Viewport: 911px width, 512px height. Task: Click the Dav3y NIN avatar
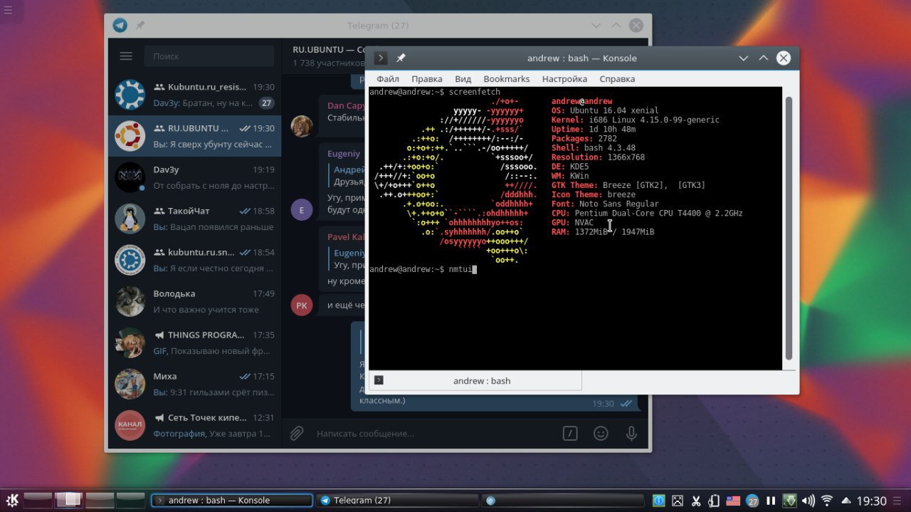pyautogui.click(x=130, y=177)
